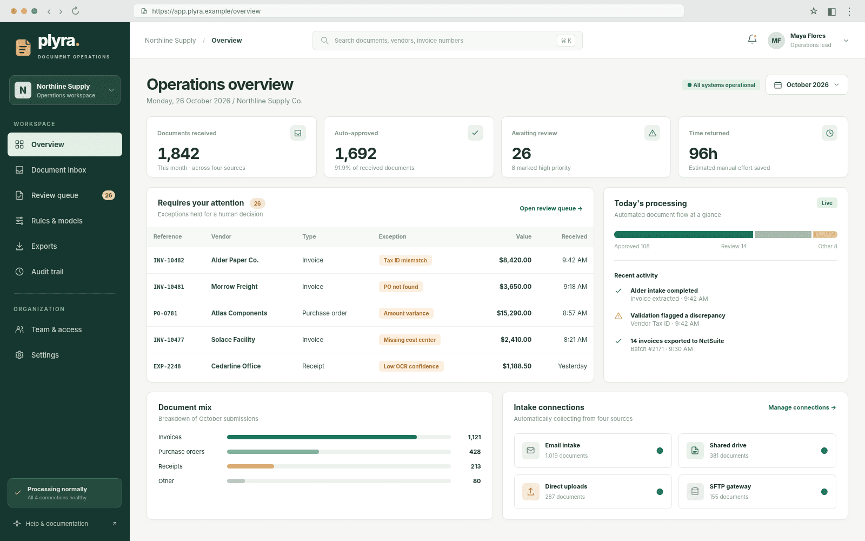
Task: Open Audit trail page
Action: pyautogui.click(x=65, y=272)
